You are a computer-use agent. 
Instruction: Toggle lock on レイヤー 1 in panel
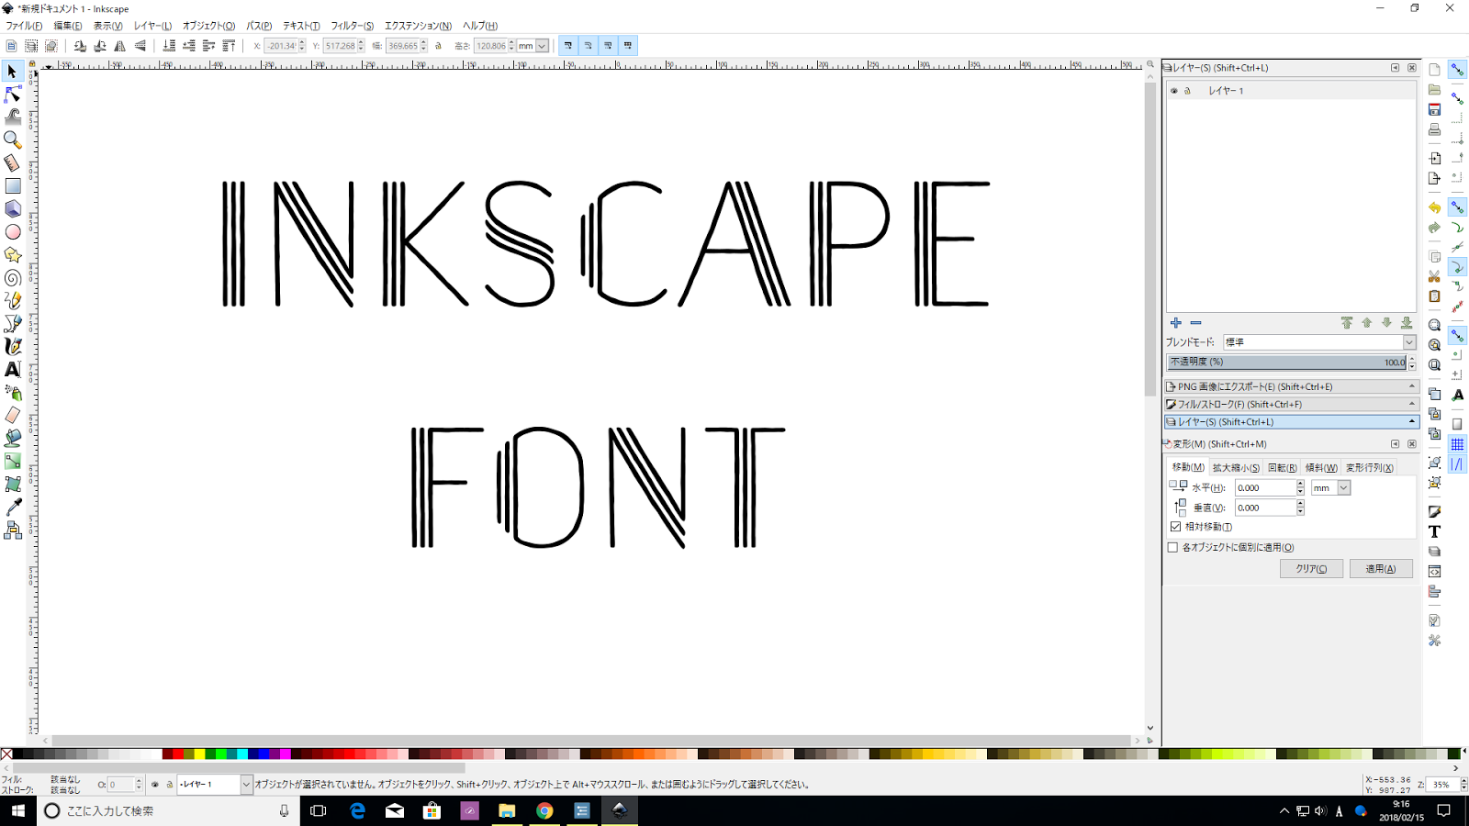coord(1188,91)
